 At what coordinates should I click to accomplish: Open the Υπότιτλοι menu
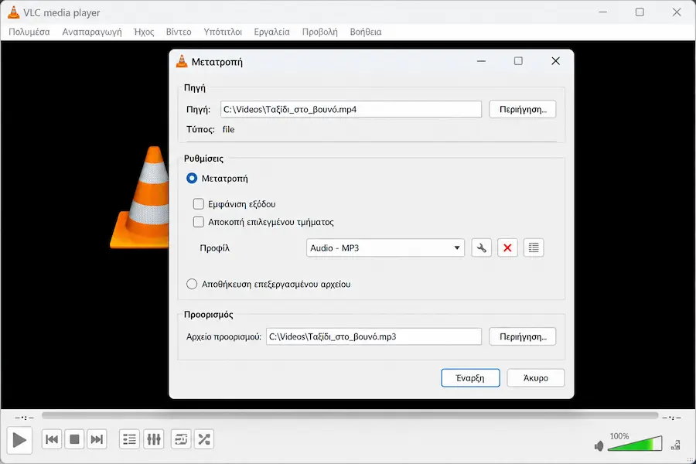click(223, 32)
